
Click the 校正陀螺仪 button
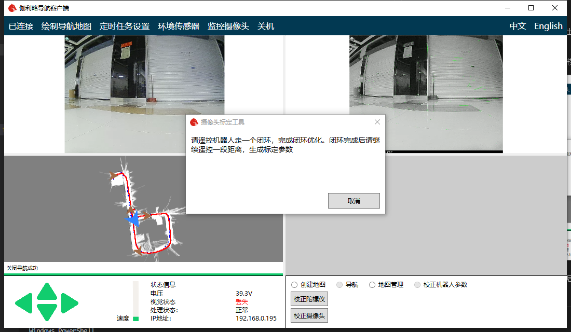pos(309,299)
